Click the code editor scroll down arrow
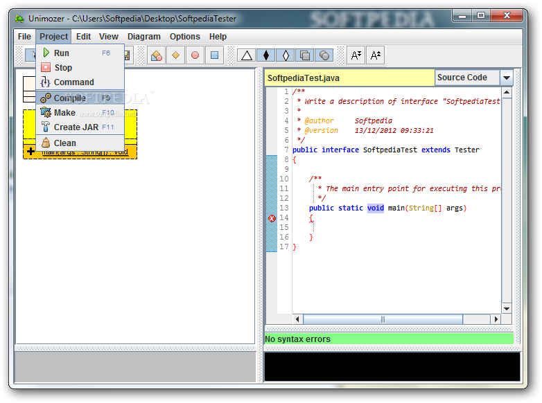Viewport: 542px width, 403px height. (507, 308)
